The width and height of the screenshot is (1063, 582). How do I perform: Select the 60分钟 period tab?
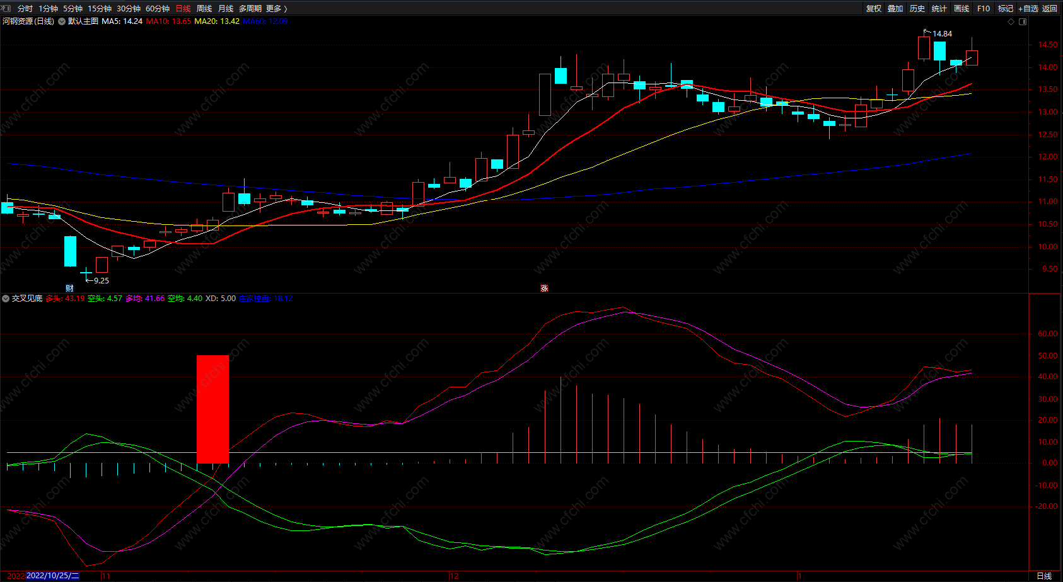pyautogui.click(x=158, y=9)
